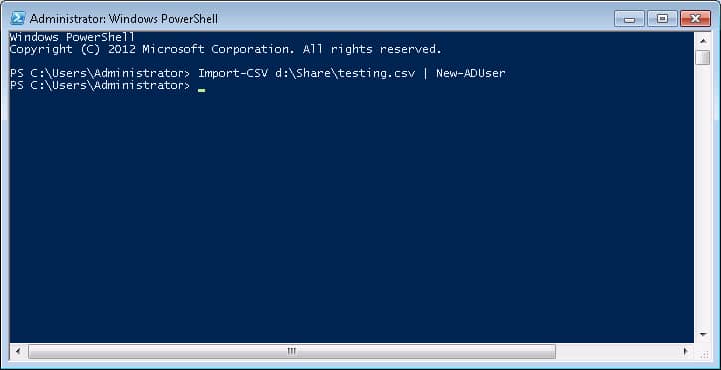The image size is (721, 370).
Task: Click the vertical scrollbar down arrow
Action: tap(703, 335)
